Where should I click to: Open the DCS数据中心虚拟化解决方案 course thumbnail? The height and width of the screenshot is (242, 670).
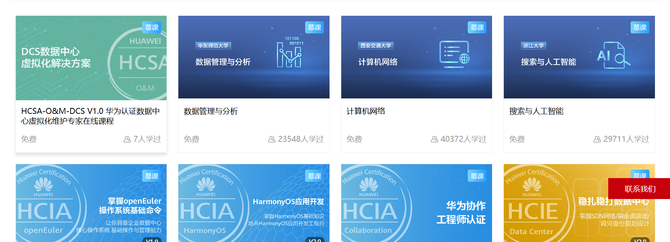(x=91, y=58)
